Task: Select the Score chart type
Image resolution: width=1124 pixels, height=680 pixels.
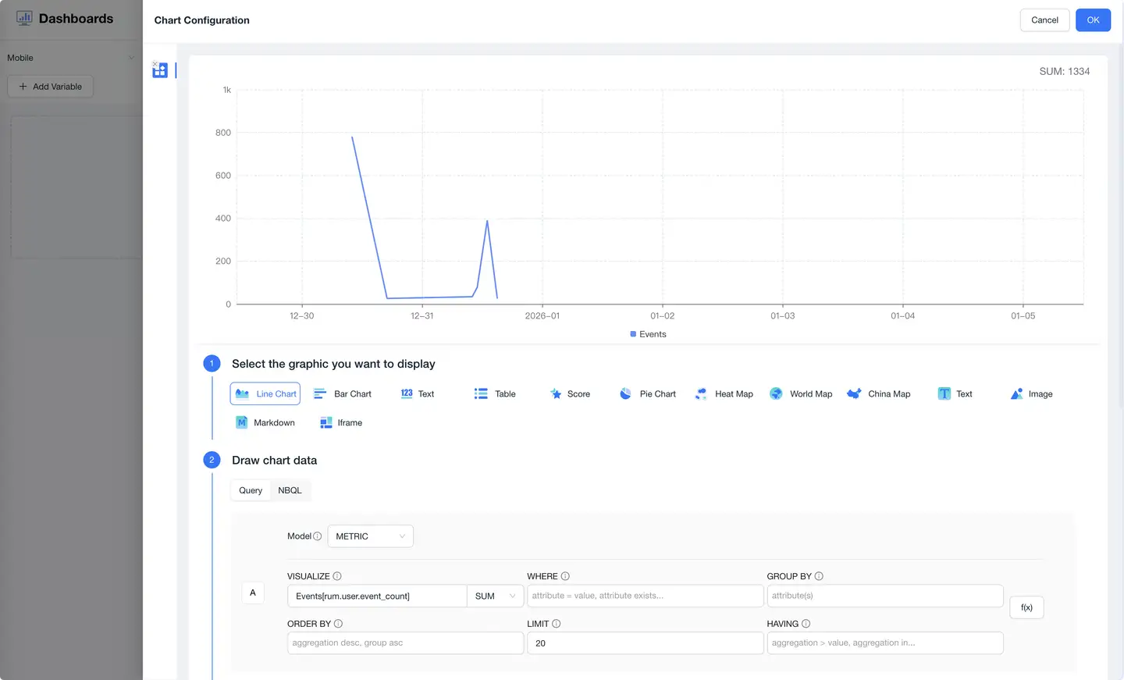Action: [570, 394]
